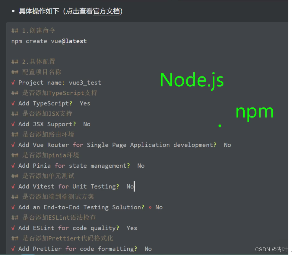Click the heading text 具体操作如下
The image size is (295, 255).
click(39, 11)
